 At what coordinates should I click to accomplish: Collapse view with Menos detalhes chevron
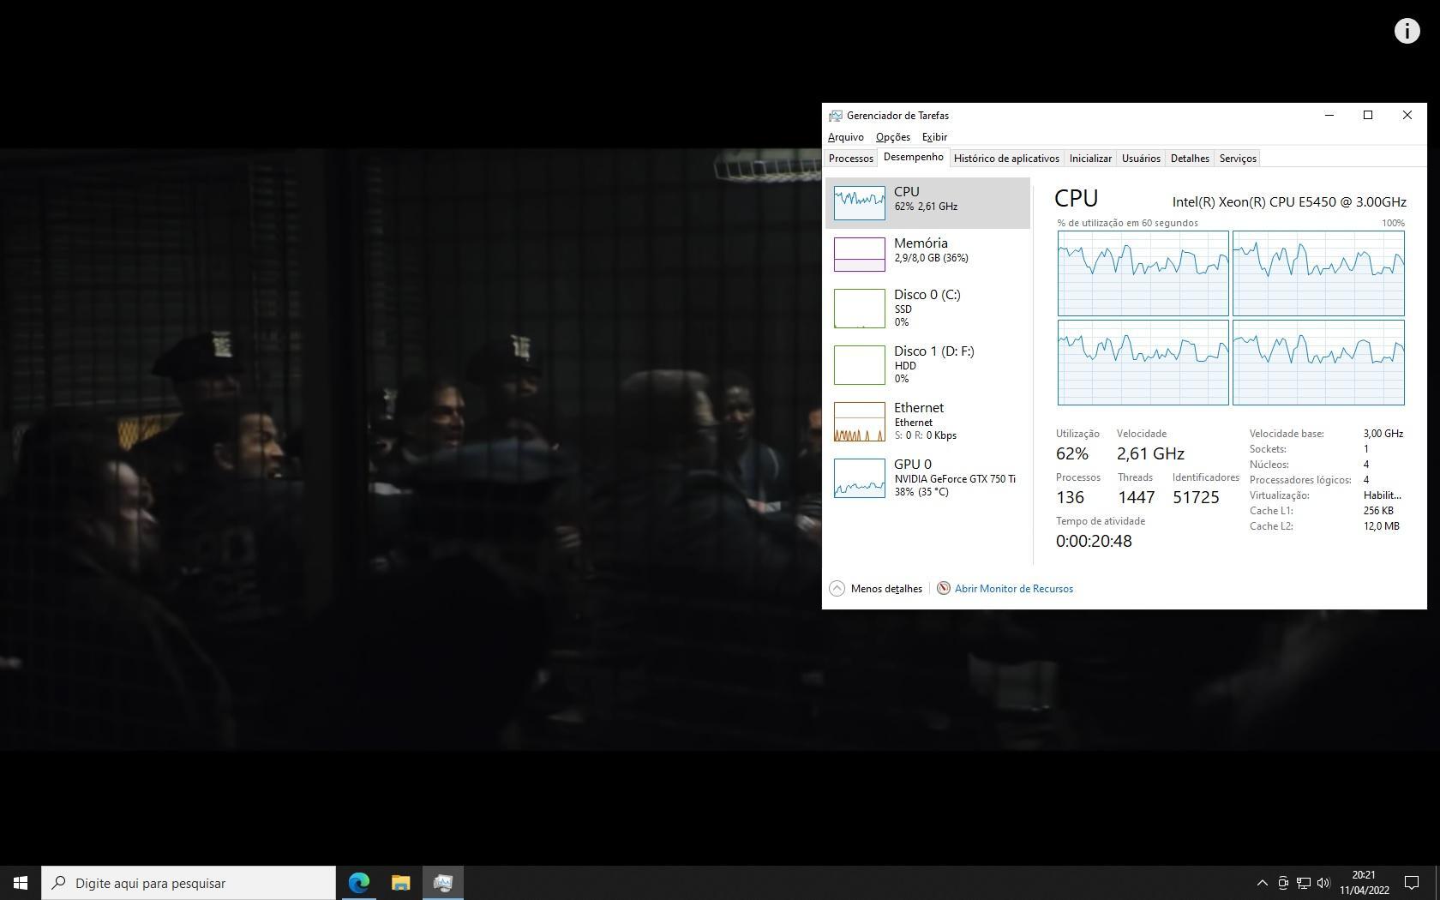pyautogui.click(x=837, y=589)
